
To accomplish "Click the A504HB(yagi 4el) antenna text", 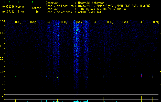I will tap(90, 12).
